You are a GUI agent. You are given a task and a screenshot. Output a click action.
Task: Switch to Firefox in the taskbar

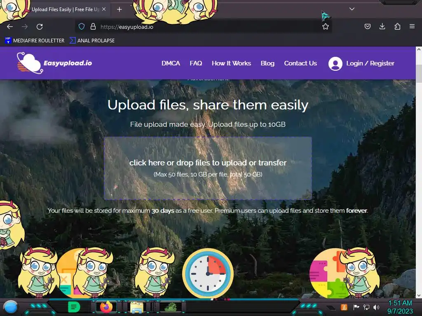[x=106, y=307]
